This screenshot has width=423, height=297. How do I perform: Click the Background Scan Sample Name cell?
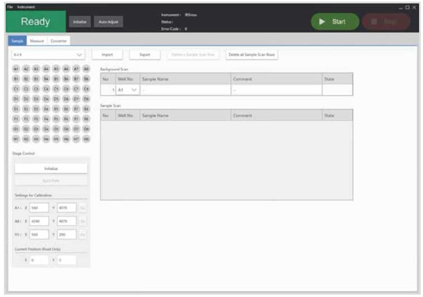point(185,90)
